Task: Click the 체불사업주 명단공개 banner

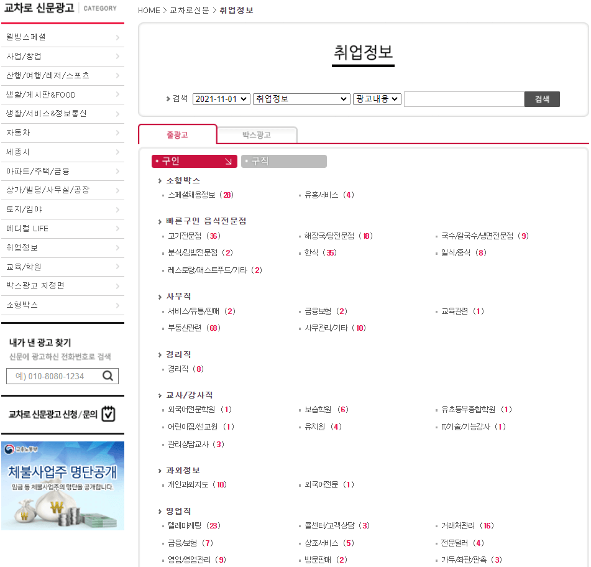Action: [62, 488]
